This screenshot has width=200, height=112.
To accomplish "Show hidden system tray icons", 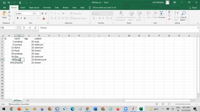I will pos(162,109).
